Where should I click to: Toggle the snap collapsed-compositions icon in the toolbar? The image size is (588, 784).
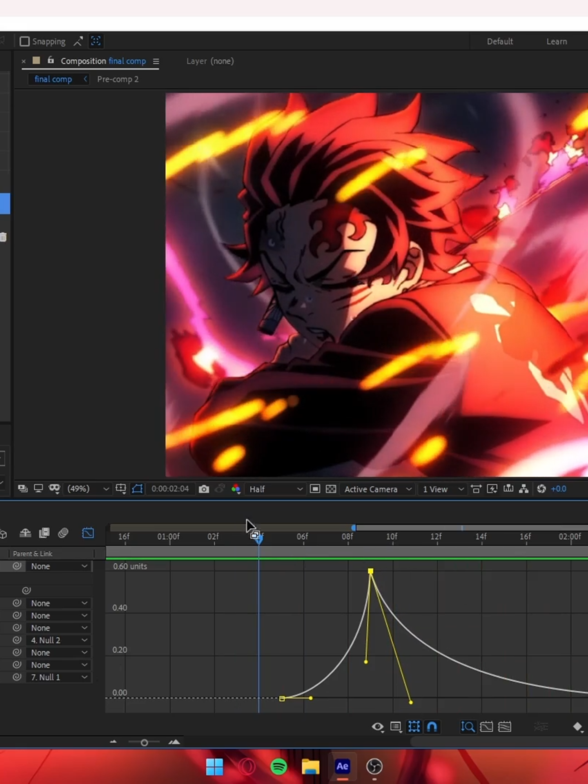pos(96,41)
